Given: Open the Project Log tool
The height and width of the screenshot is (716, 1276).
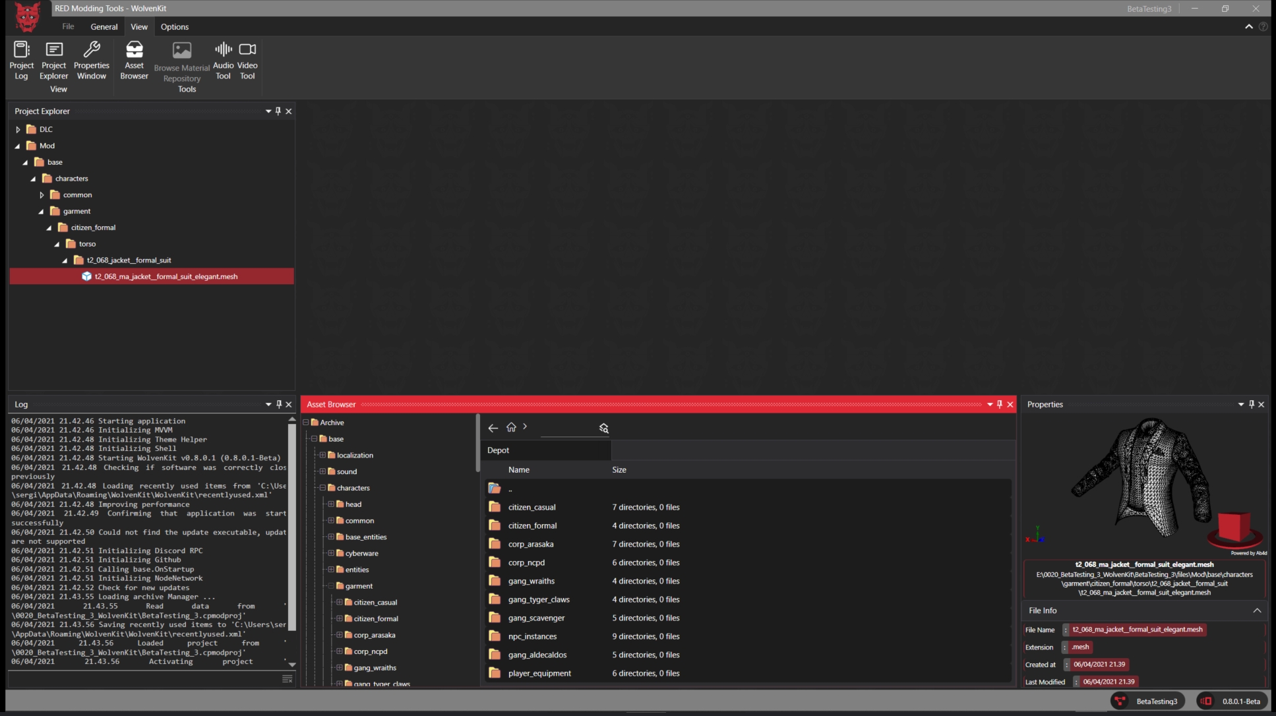Looking at the screenshot, I should [21, 59].
